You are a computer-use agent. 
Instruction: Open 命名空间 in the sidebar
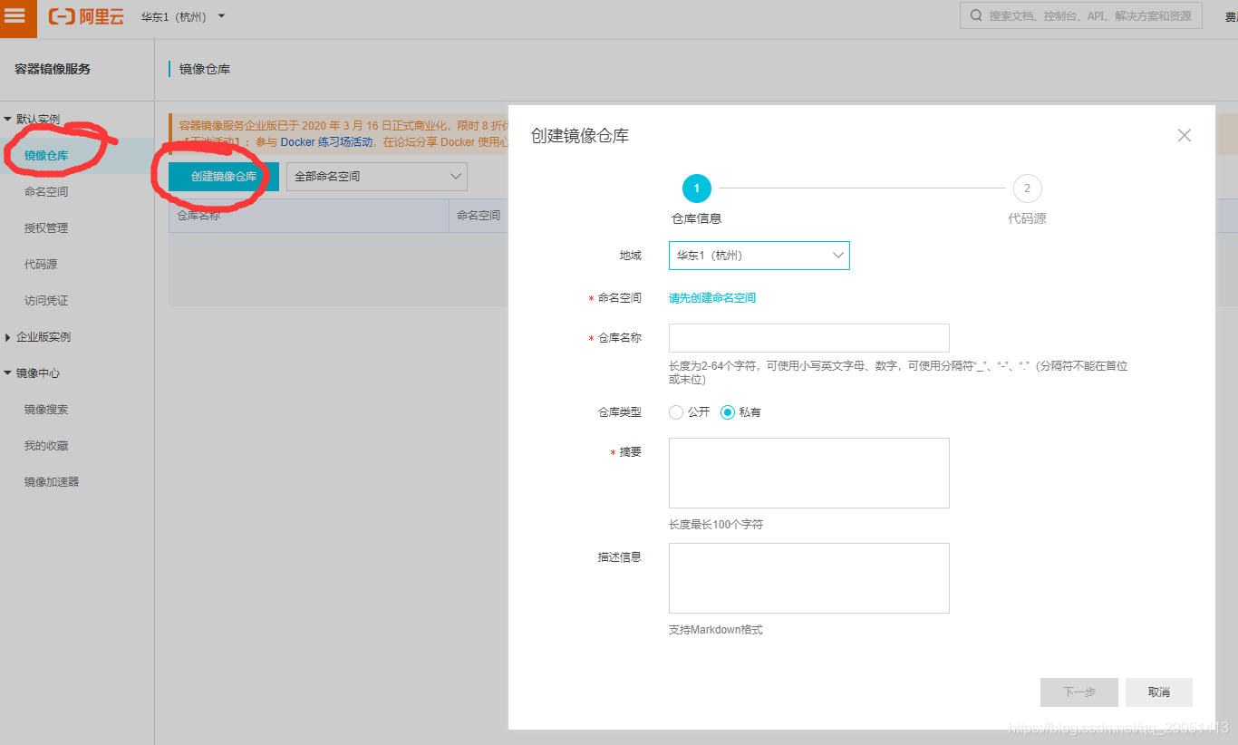click(46, 192)
